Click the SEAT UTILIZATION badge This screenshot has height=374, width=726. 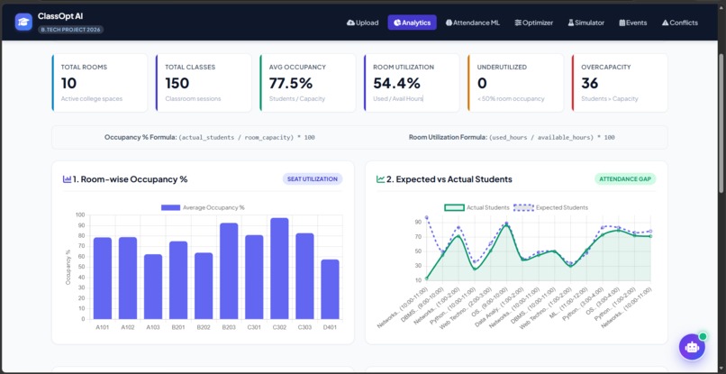click(313, 179)
